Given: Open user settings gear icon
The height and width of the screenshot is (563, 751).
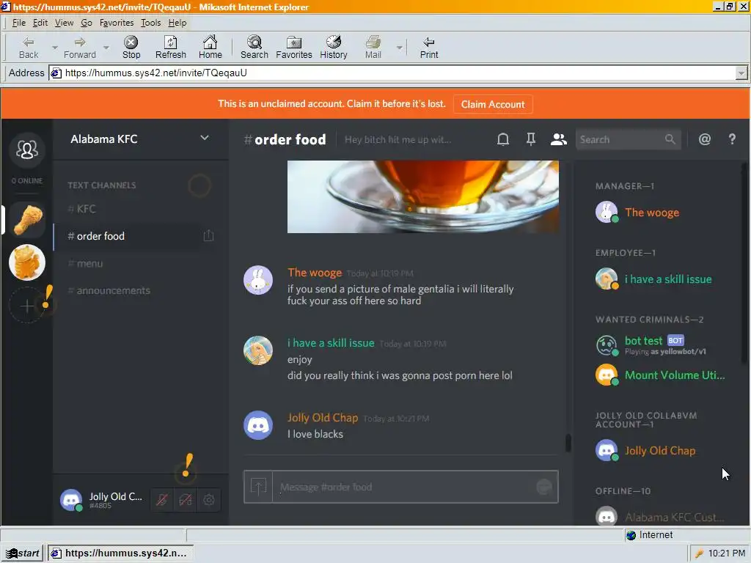Looking at the screenshot, I should coord(209,500).
